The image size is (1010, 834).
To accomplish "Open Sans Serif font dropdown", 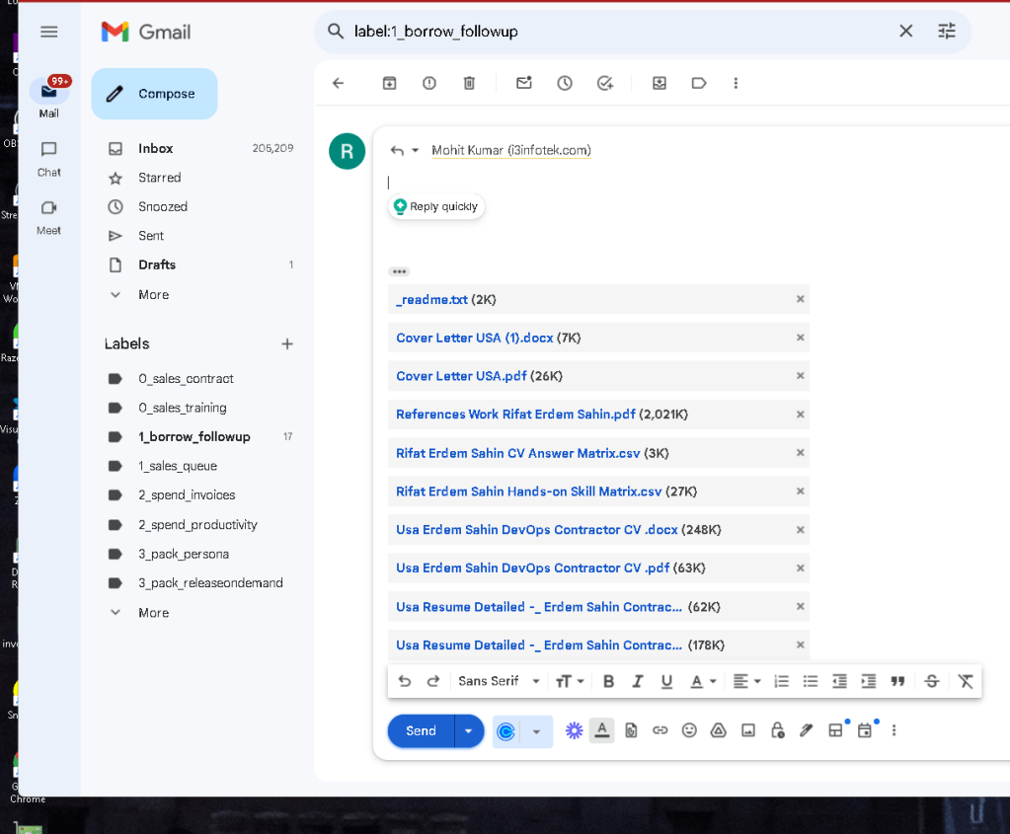I will (500, 681).
